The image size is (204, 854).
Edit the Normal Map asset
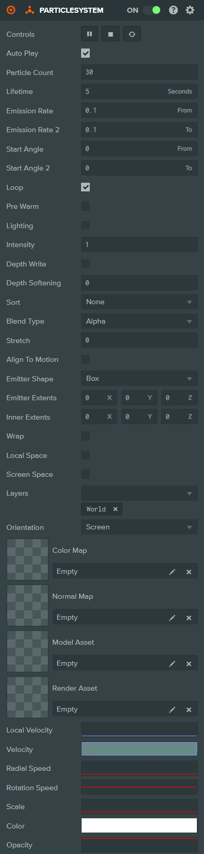coord(172,618)
